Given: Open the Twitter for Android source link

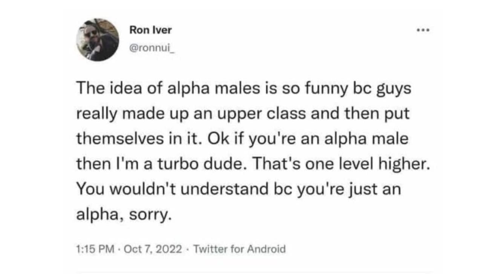Looking at the screenshot, I should [239, 249].
